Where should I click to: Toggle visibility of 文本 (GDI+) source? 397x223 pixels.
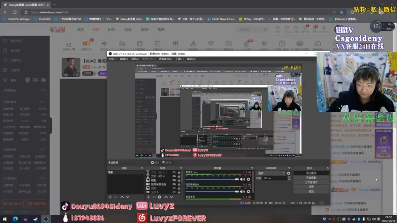point(174,176)
